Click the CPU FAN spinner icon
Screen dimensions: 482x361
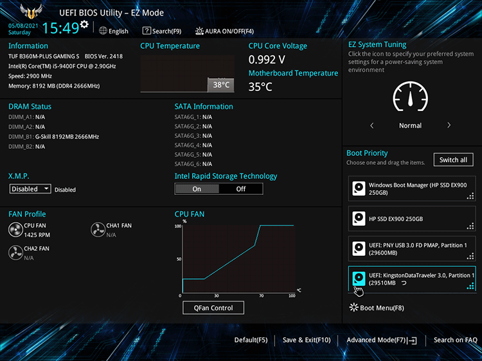tap(15, 230)
